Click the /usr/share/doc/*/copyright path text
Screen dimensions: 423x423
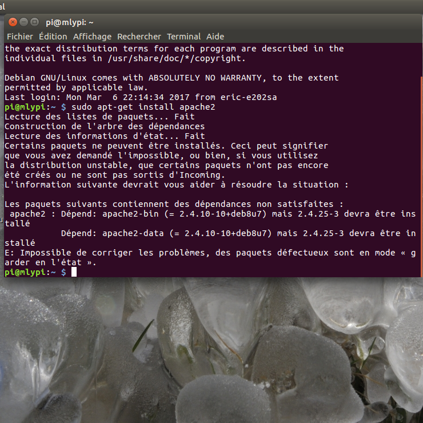click(177, 58)
